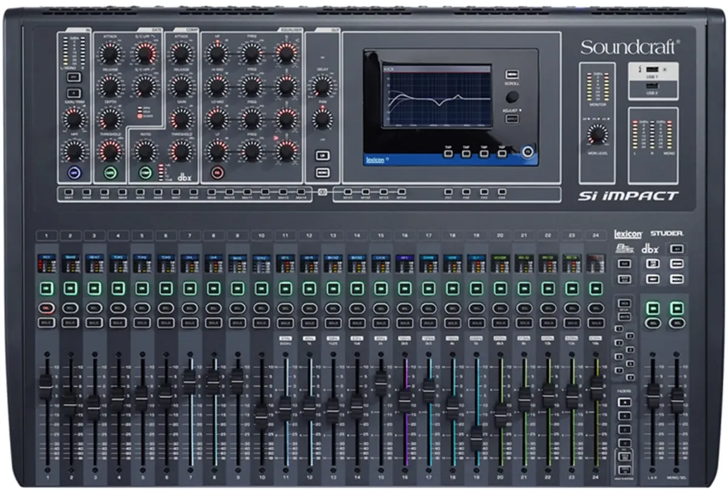
Task: Click the S/C LPF knob
Action: pyautogui.click(x=145, y=55)
